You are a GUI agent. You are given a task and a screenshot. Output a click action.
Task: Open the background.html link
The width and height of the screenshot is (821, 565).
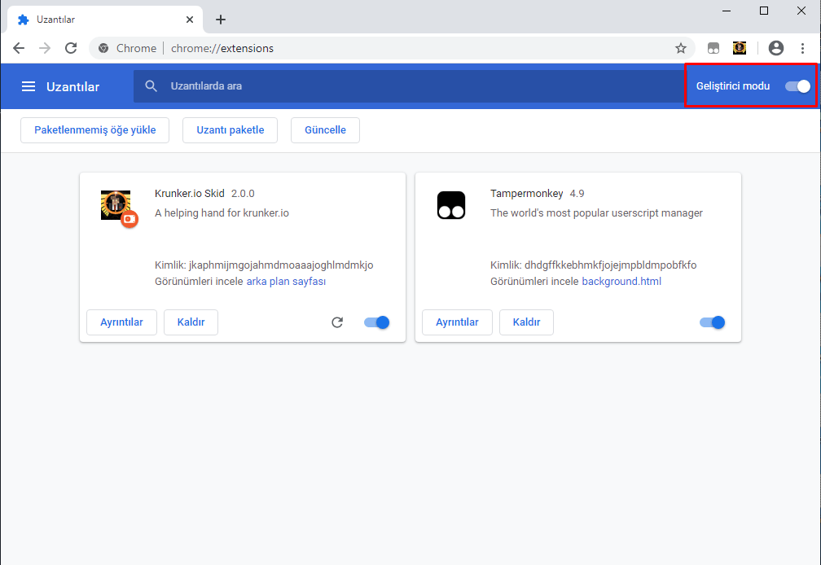pyautogui.click(x=621, y=282)
